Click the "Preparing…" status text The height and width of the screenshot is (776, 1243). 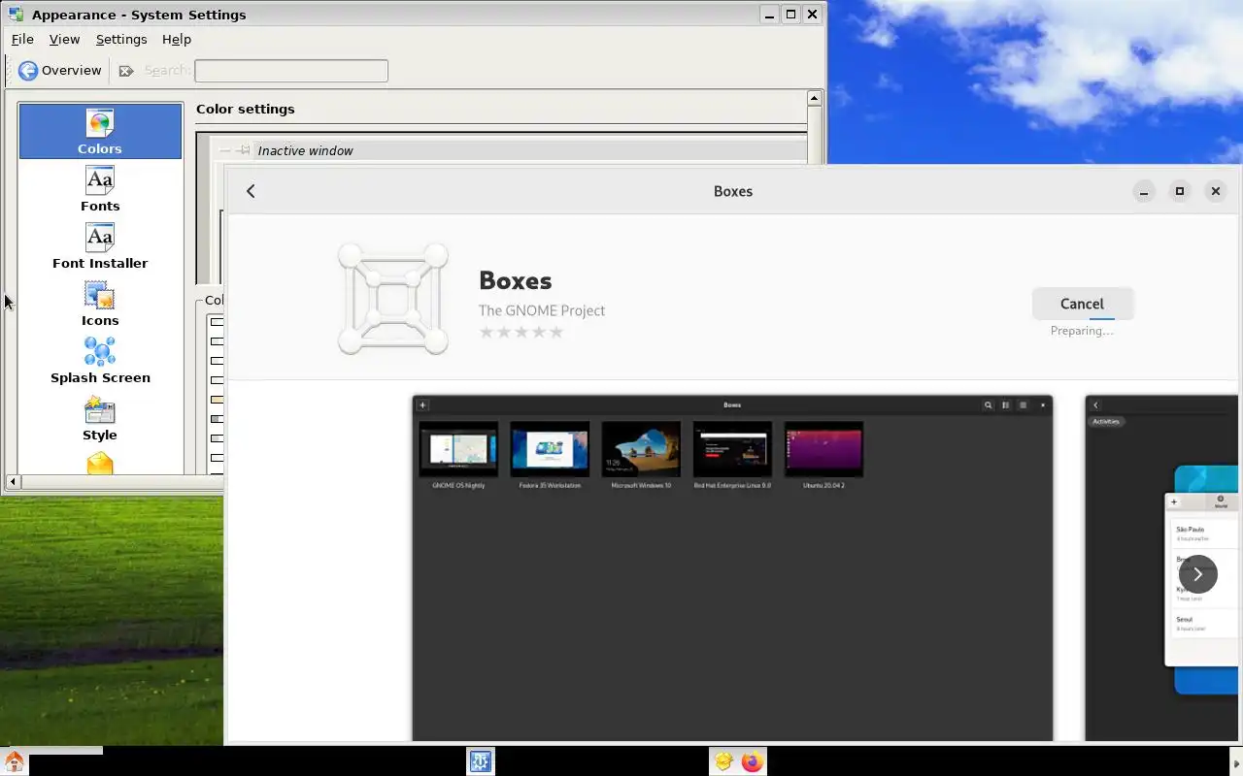point(1082,331)
